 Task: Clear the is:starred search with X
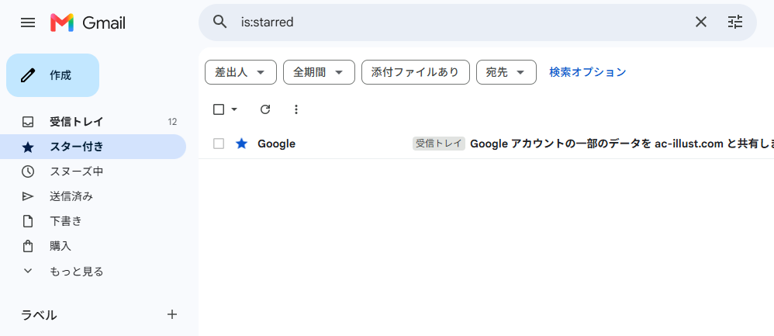[700, 22]
